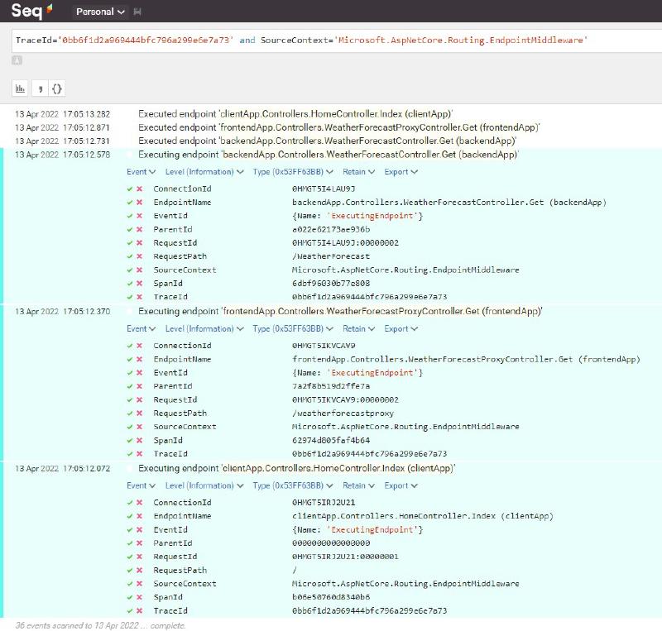Open the chart view icon
This screenshot has width=662, height=631.
pyautogui.click(x=20, y=88)
